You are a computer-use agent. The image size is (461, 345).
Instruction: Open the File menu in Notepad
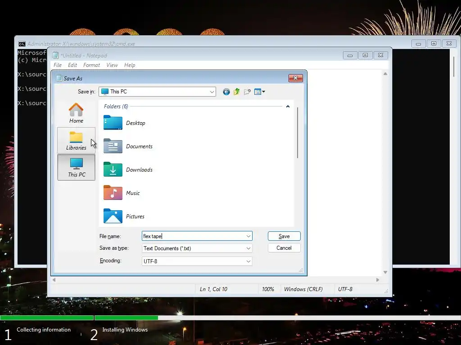58,65
